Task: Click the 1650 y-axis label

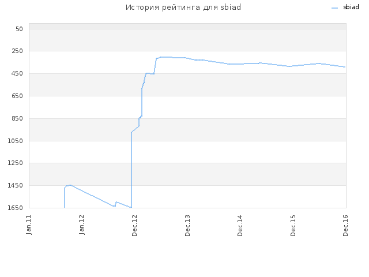Action: pos(16,208)
